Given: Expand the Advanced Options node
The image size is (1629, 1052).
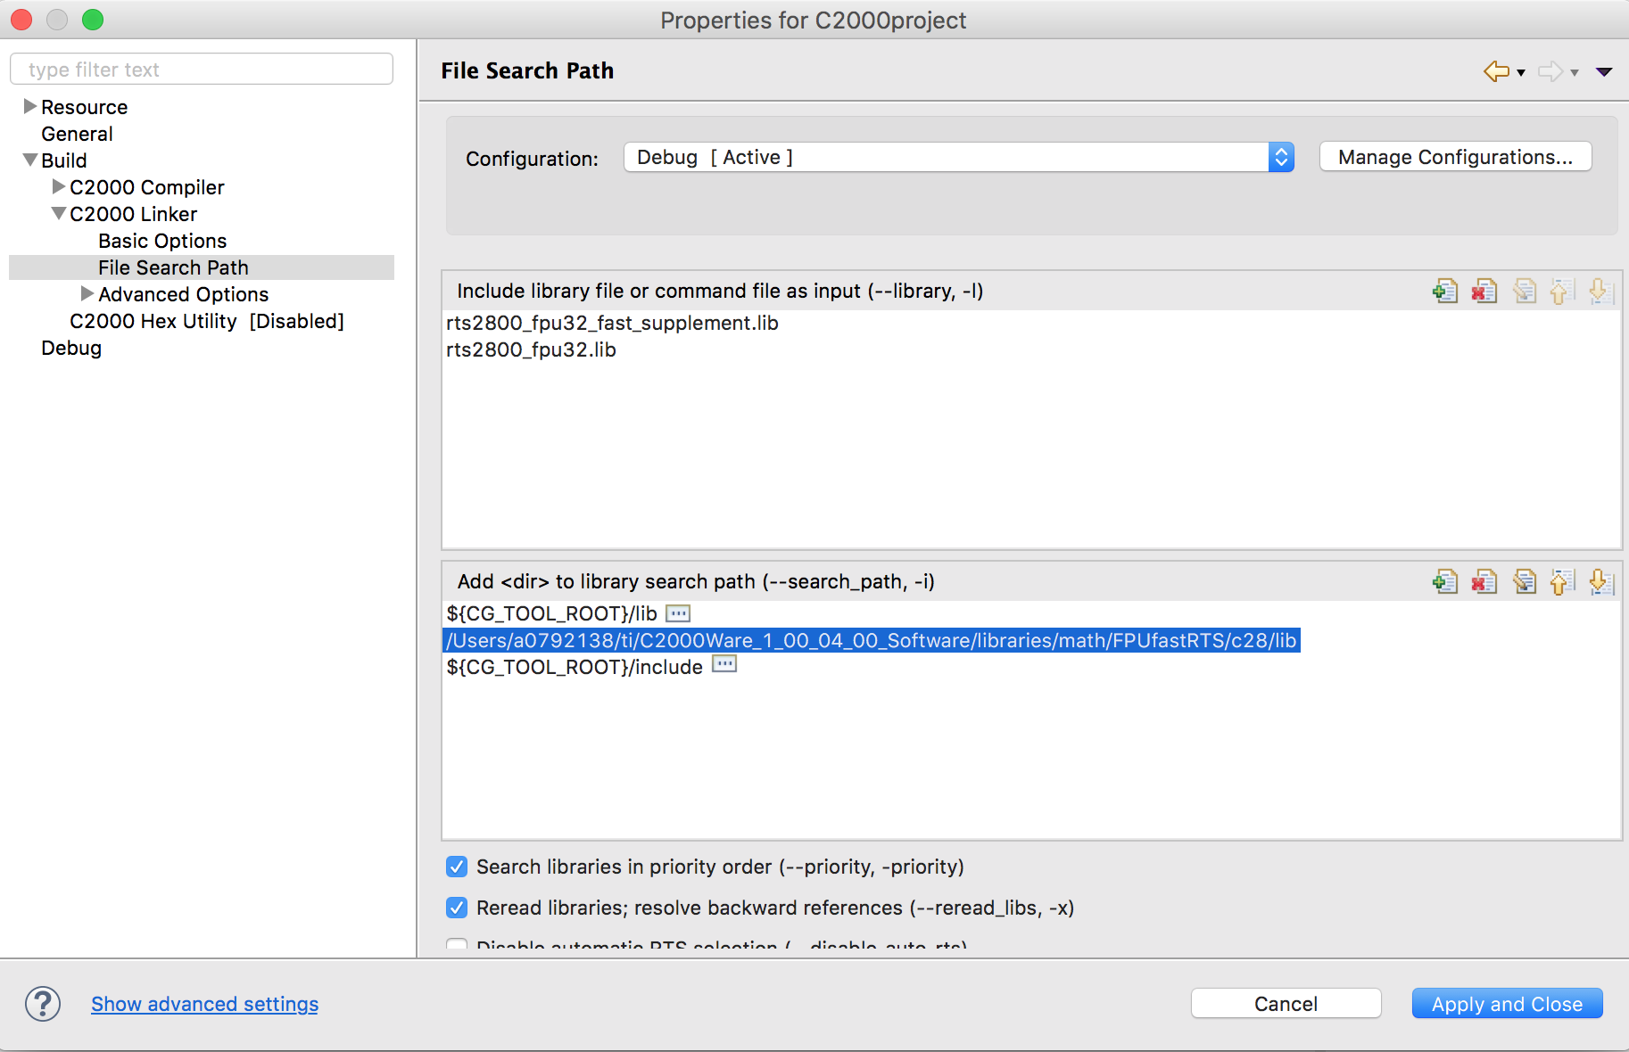Looking at the screenshot, I should click(87, 294).
